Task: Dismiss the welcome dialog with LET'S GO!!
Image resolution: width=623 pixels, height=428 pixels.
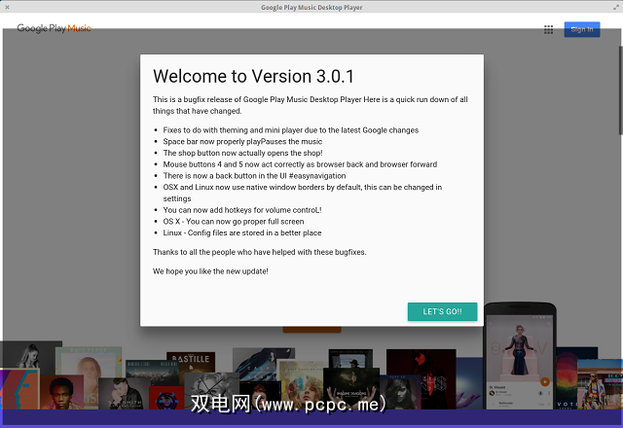Action: click(442, 311)
